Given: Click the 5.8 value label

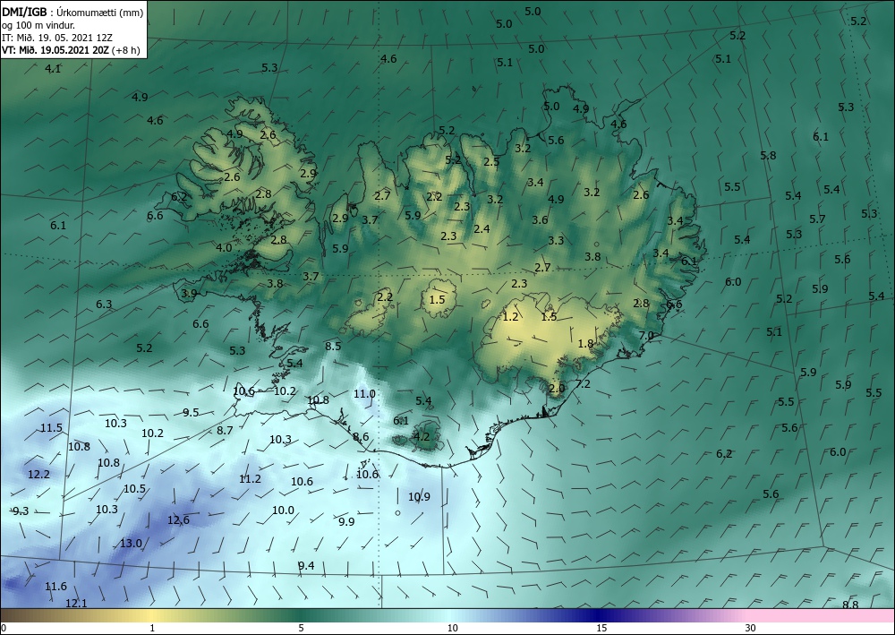Looking at the screenshot, I should point(768,155).
